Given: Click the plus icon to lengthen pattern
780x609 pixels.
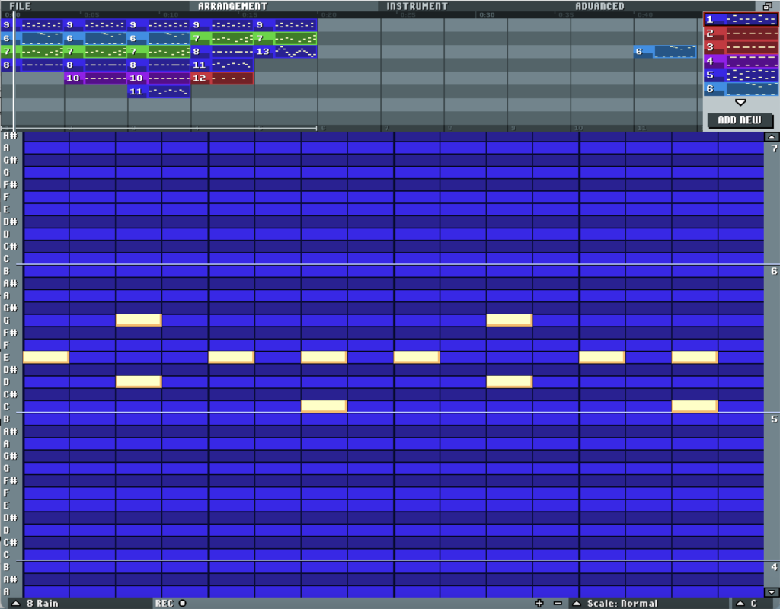Looking at the screenshot, I should [x=539, y=603].
